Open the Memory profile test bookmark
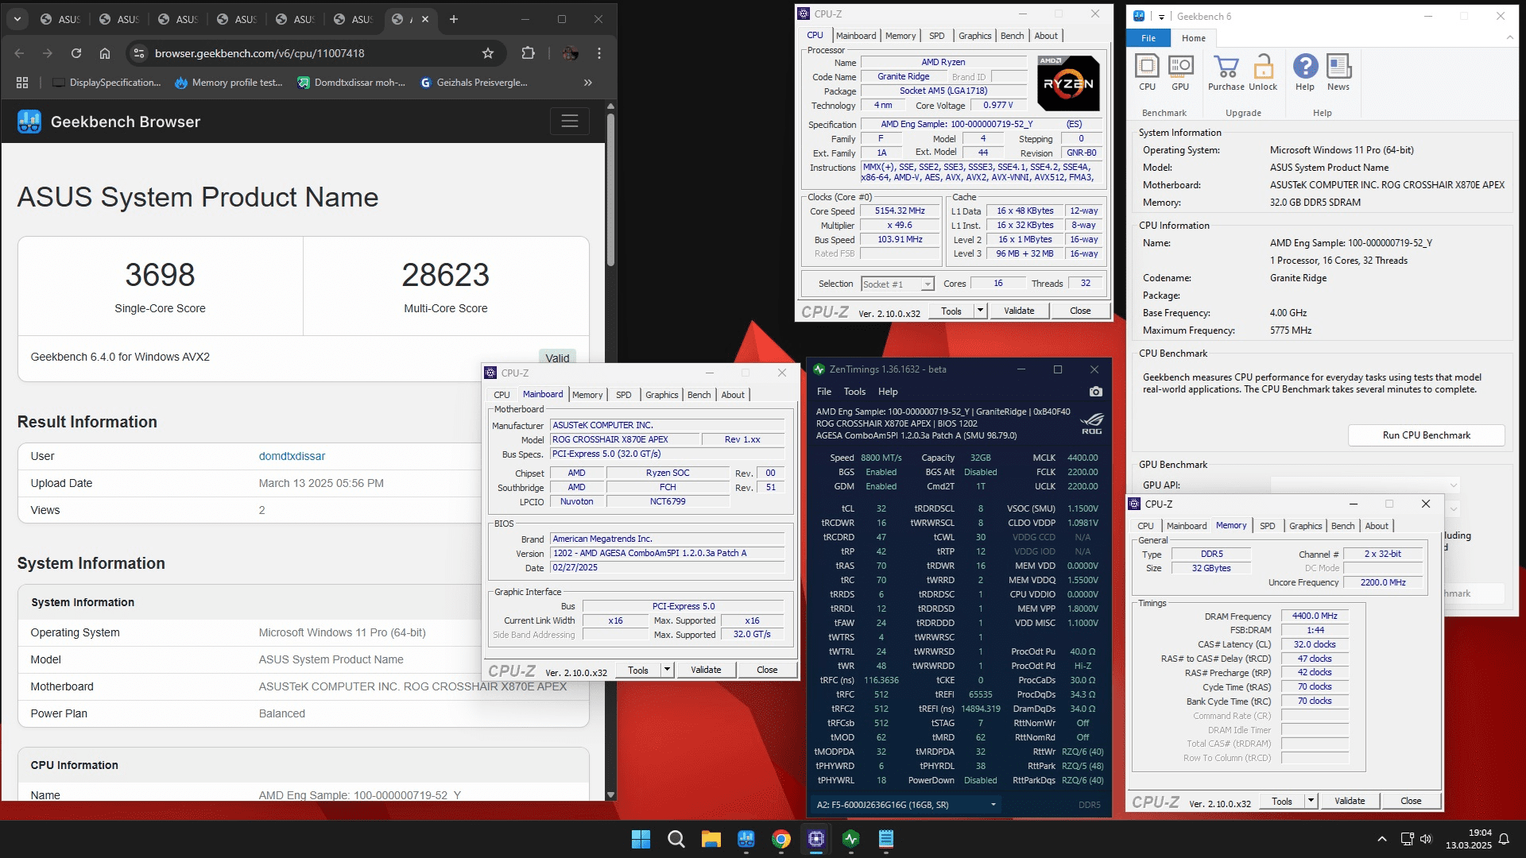The image size is (1526, 858). pos(228,83)
